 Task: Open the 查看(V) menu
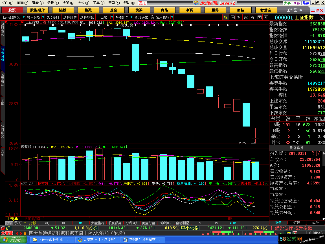coord(38,3)
